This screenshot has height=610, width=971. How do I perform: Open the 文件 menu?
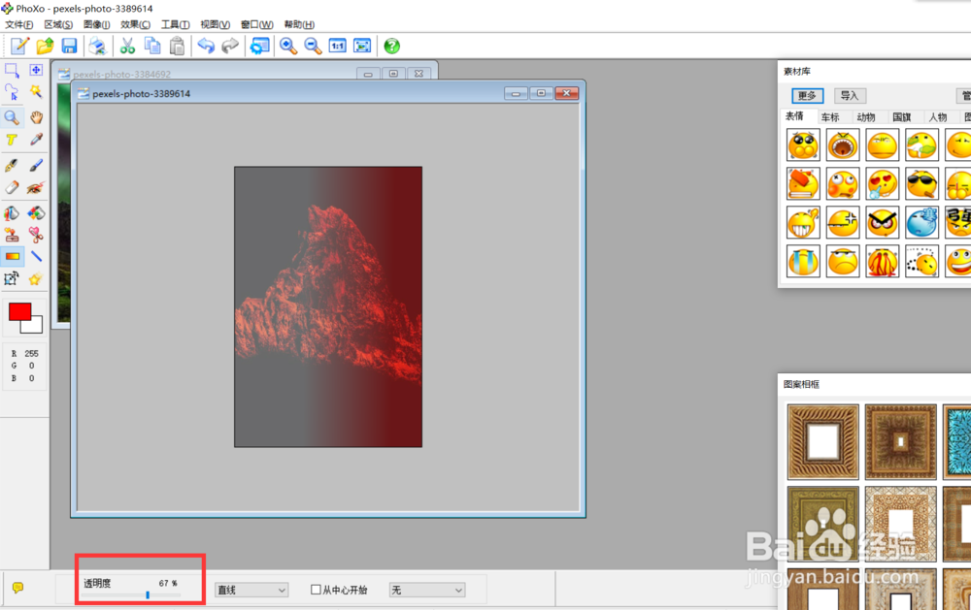19,25
